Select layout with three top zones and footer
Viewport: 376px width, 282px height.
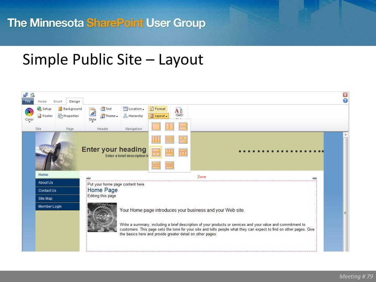tap(170, 152)
